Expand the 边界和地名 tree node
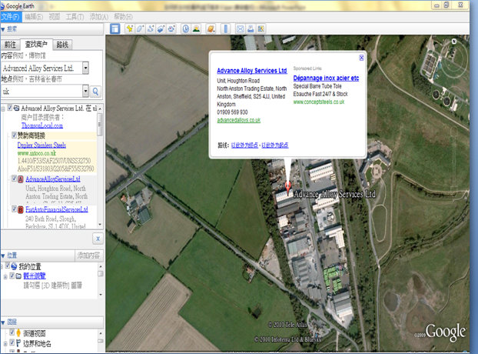 point(5,344)
